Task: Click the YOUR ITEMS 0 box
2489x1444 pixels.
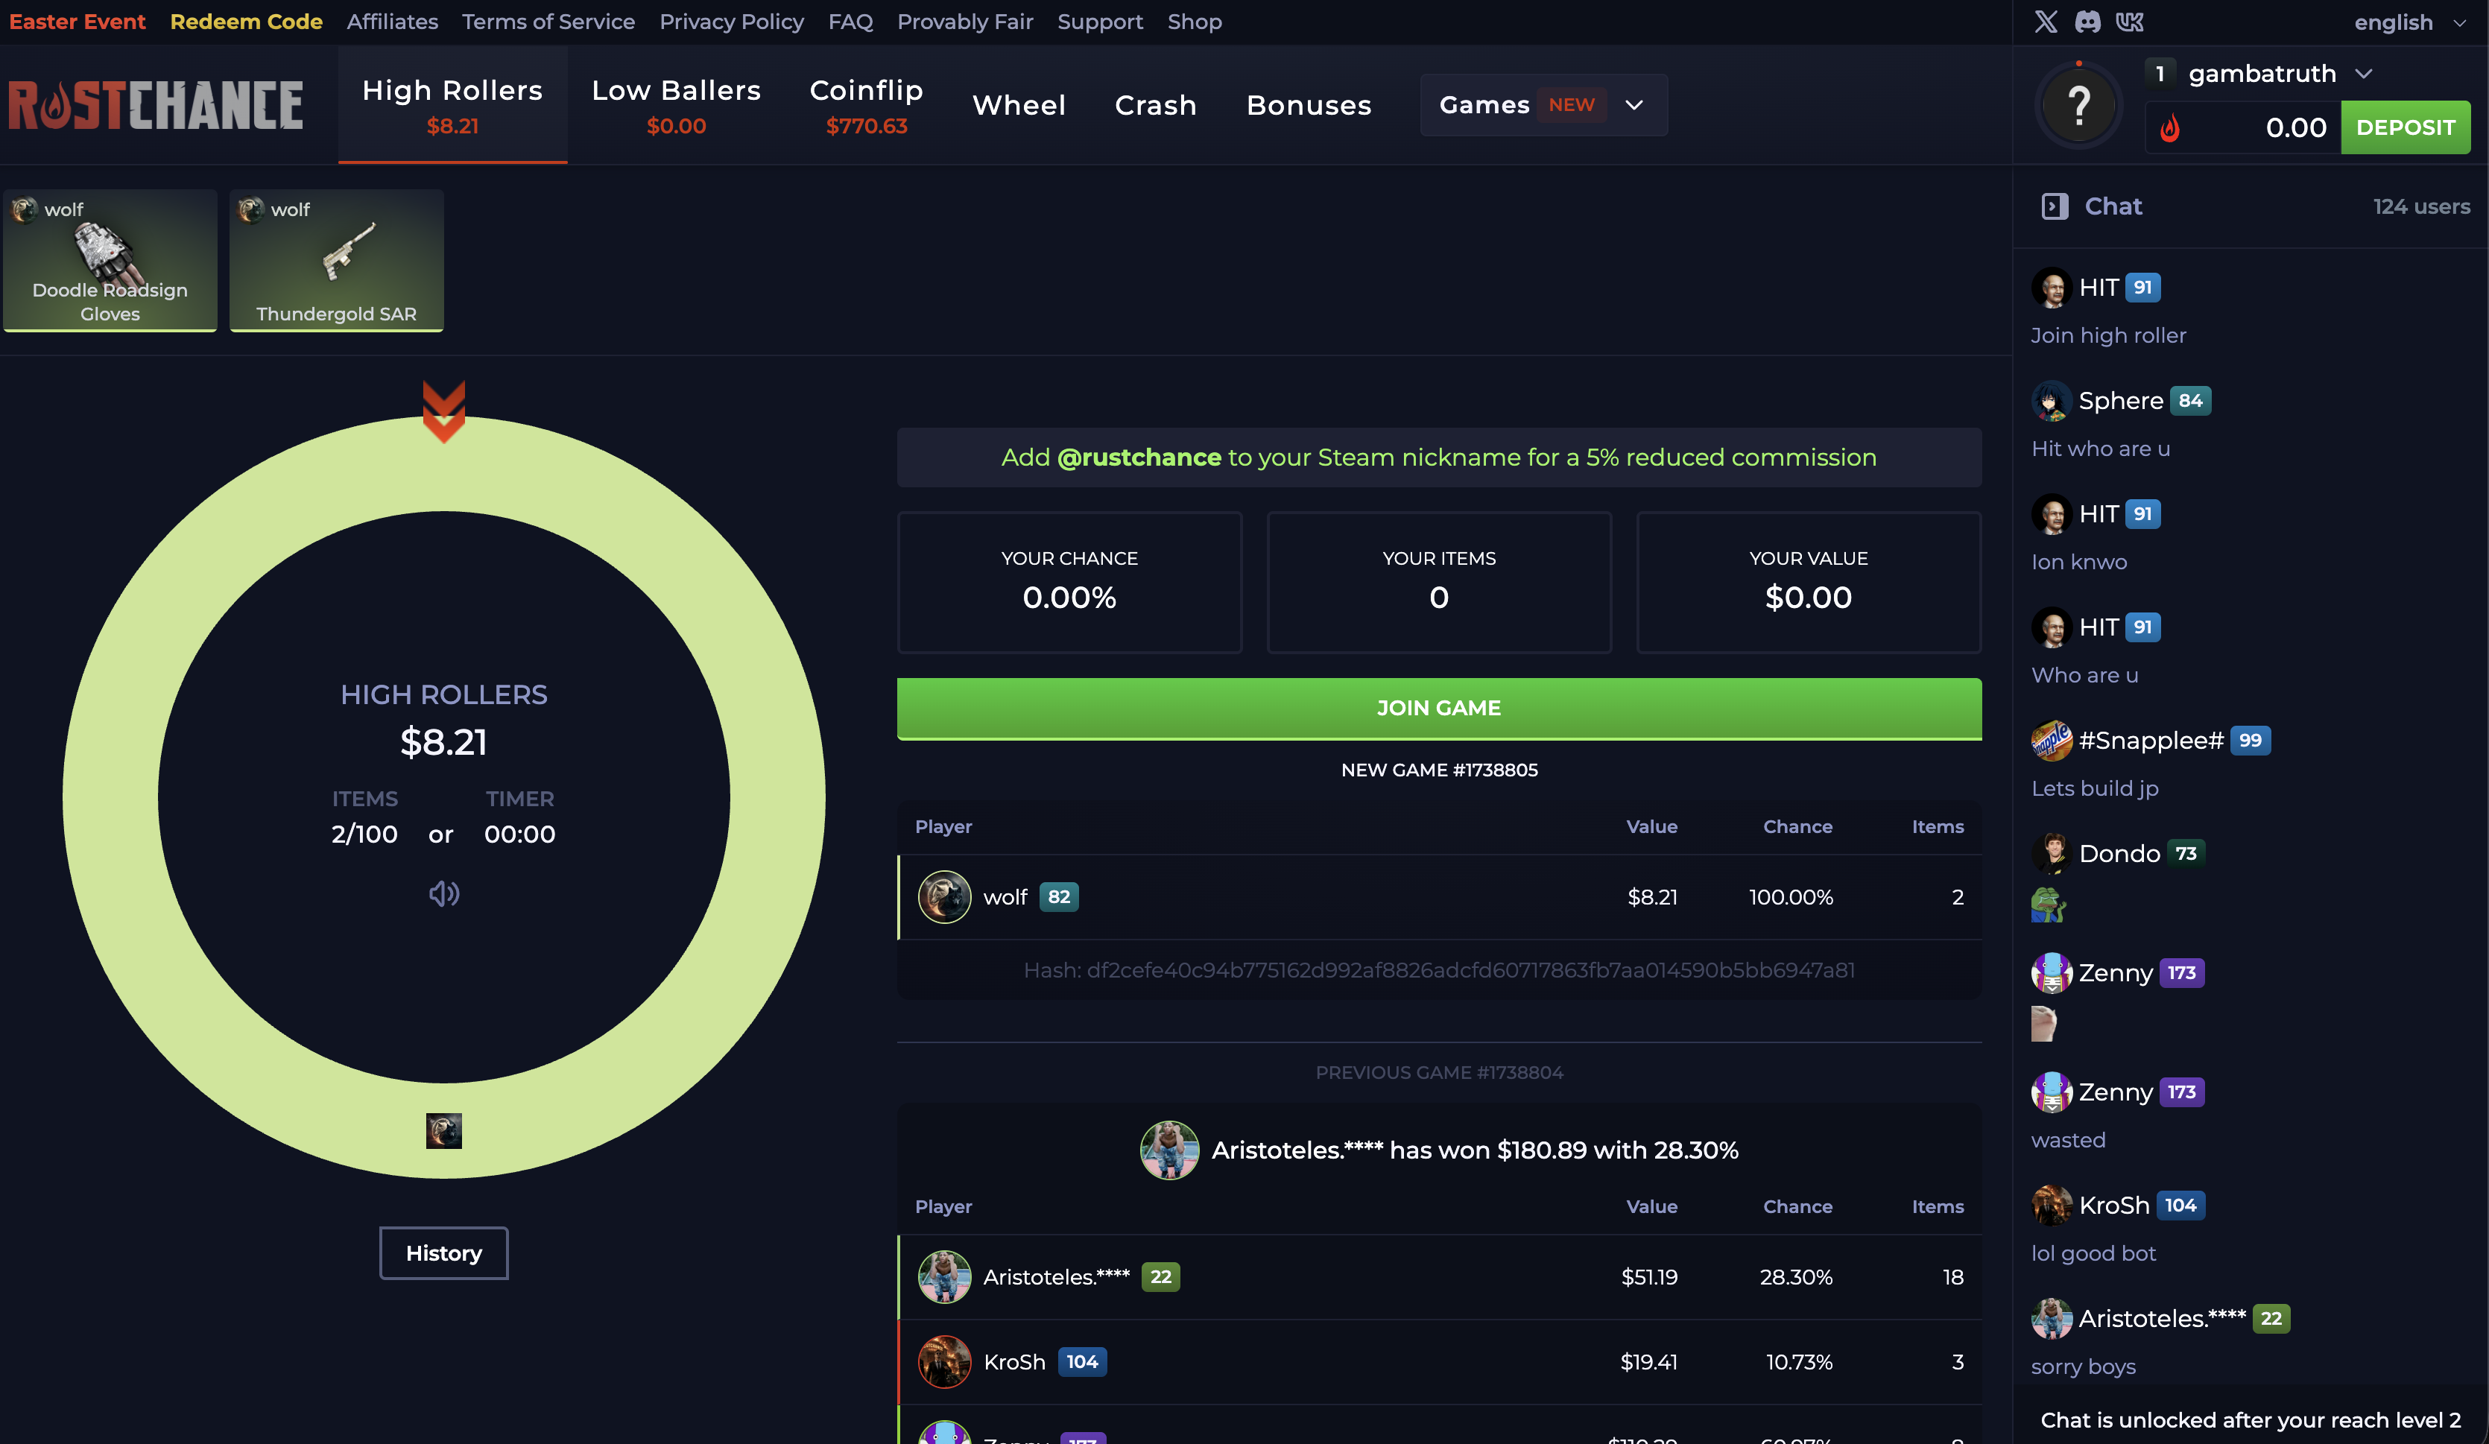Action: (1439, 582)
